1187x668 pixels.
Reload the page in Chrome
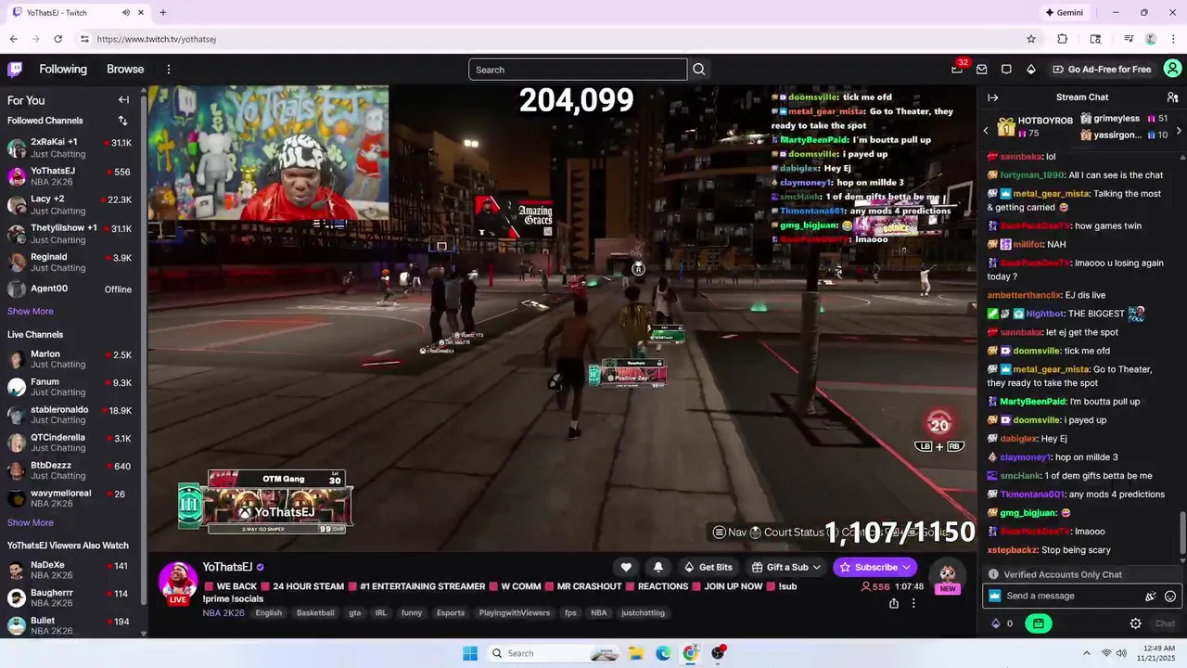pos(57,39)
